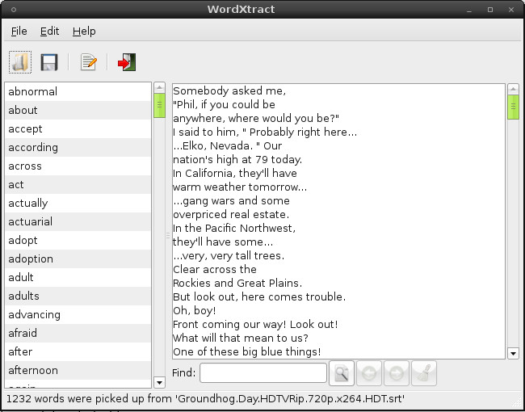Open the File menu
Image resolution: width=525 pixels, height=412 pixels.
(19, 32)
